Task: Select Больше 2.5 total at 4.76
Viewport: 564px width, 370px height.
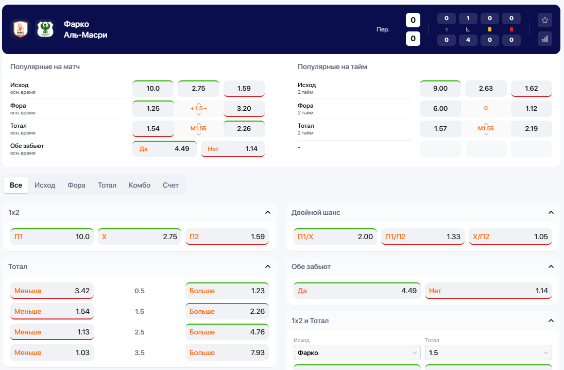Action: 227,332
